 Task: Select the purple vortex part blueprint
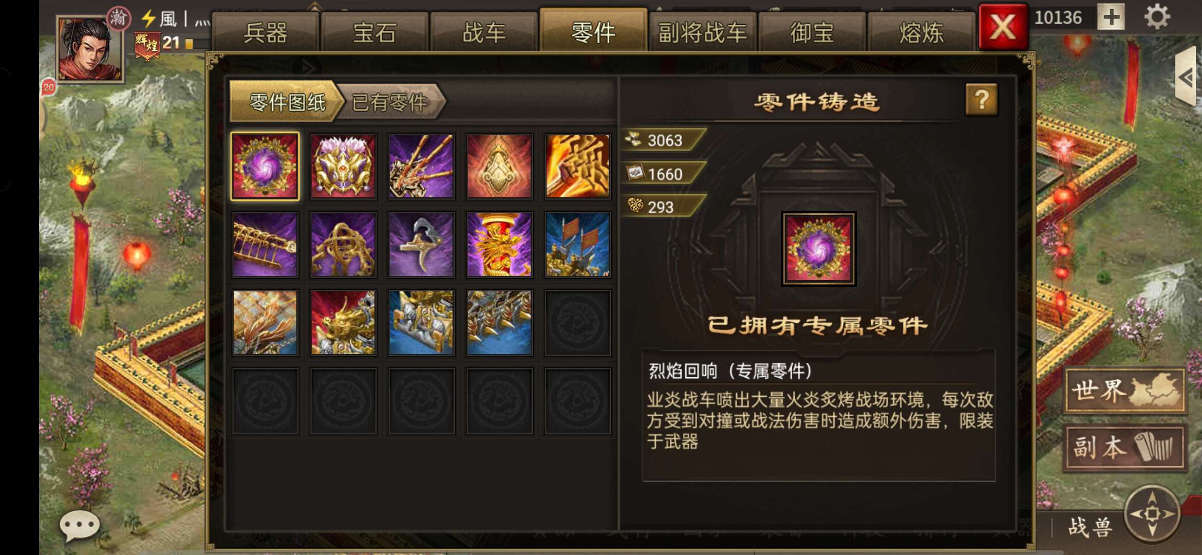[x=265, y=166]
